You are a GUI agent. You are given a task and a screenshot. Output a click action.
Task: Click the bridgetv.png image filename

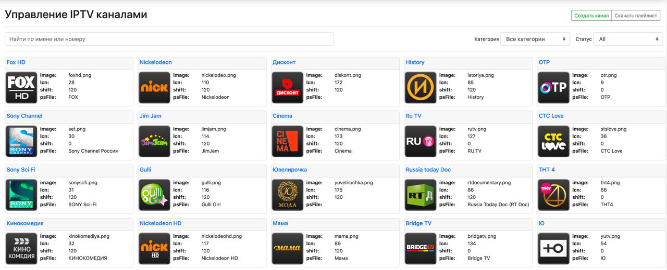tap(482, 236)
